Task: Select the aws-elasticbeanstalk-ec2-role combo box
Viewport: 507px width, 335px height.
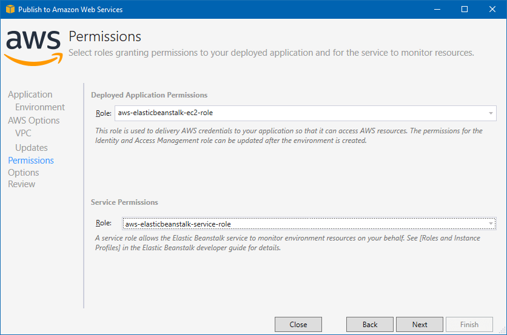Action: click(305, 113)
